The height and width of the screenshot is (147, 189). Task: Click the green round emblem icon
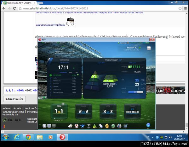click(113, 126)
